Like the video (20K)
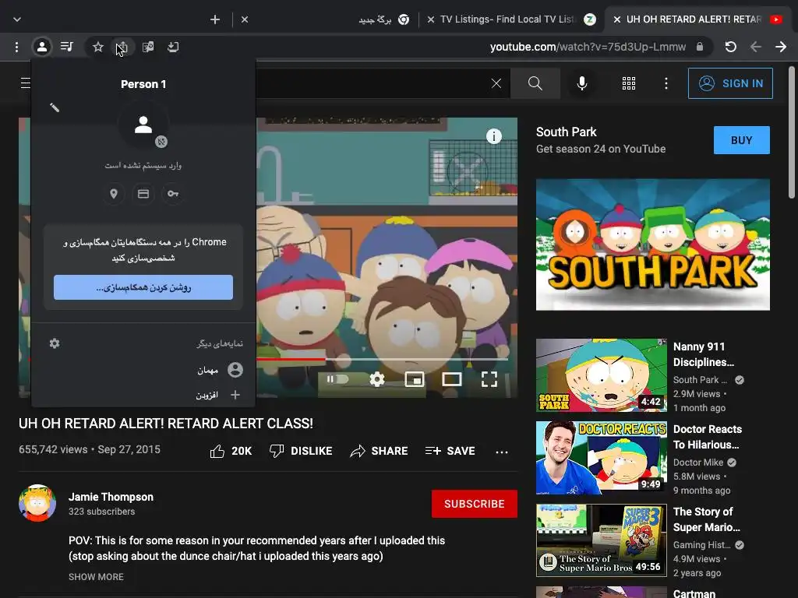 click(231, 451)
